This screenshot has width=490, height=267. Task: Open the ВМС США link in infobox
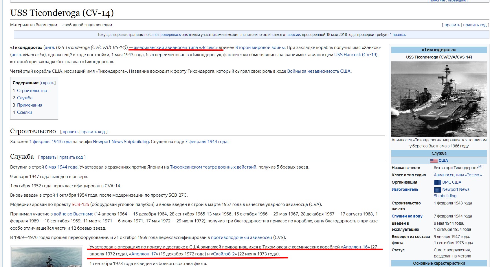click(452, 182)
